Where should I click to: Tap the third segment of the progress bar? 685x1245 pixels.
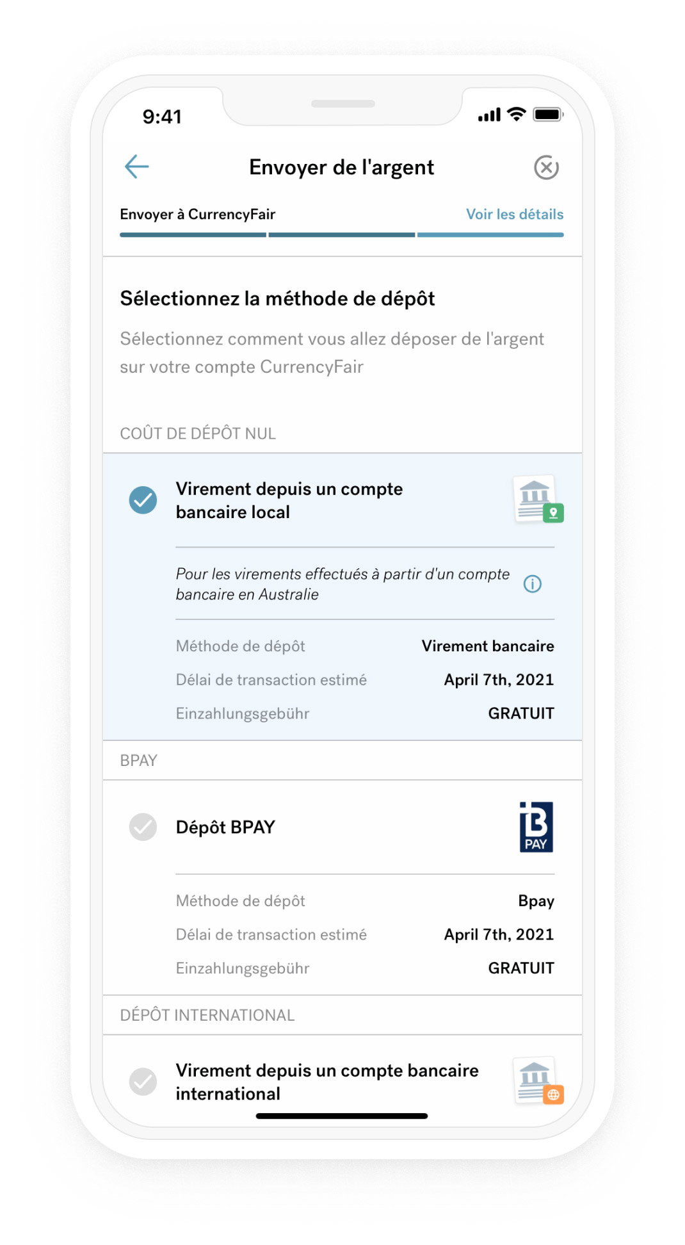tap(490, 235)
